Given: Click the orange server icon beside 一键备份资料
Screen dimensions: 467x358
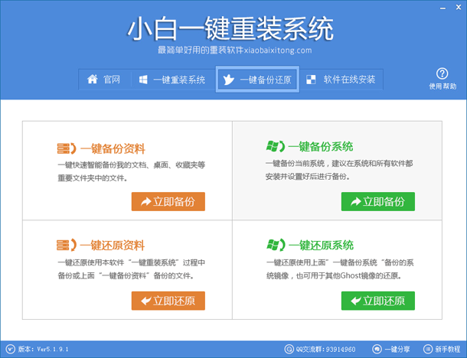Looking at the screenshot, I should tap(67, 148).
